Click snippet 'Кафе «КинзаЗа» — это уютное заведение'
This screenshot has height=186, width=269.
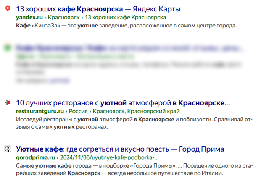pos(126,26)
